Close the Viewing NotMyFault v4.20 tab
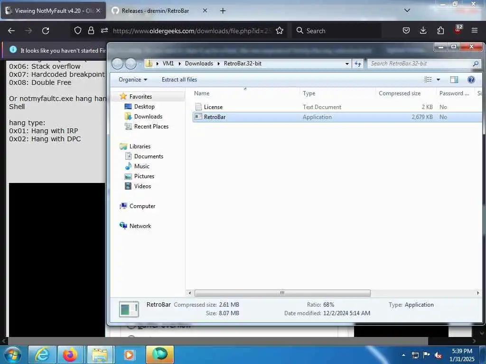This screenshot has height=364, width=486. tap(98, 10)
